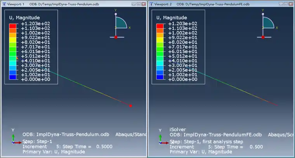Click 'Step: Step-1, first analysis step' text
Screen dimensions: 295x158
(206, 142)
